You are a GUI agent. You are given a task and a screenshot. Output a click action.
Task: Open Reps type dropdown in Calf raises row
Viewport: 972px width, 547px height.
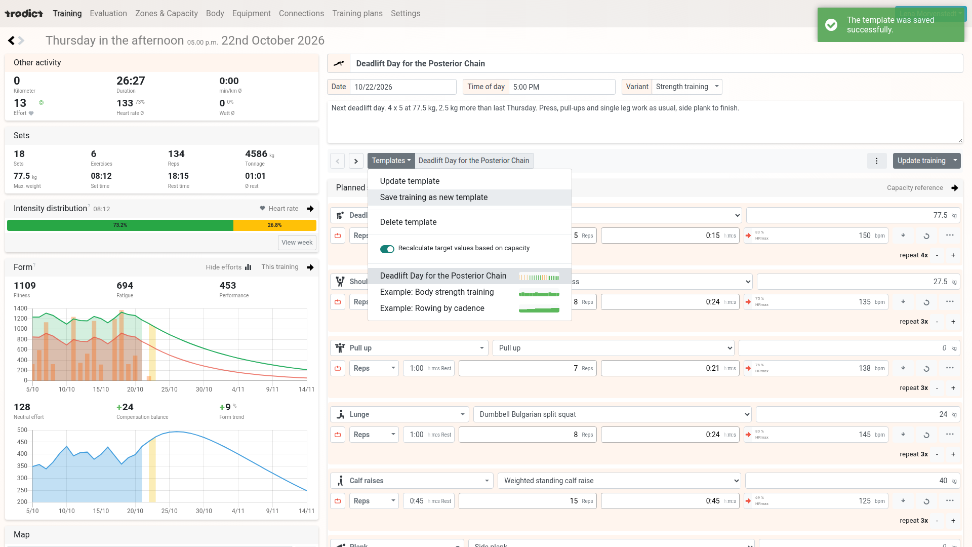374,501
